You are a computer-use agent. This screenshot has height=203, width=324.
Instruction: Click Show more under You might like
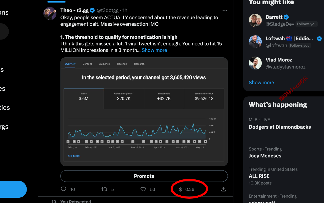261,82
